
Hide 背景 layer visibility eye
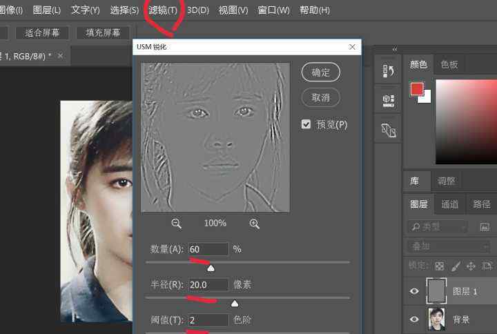click(x=414, y=319)
